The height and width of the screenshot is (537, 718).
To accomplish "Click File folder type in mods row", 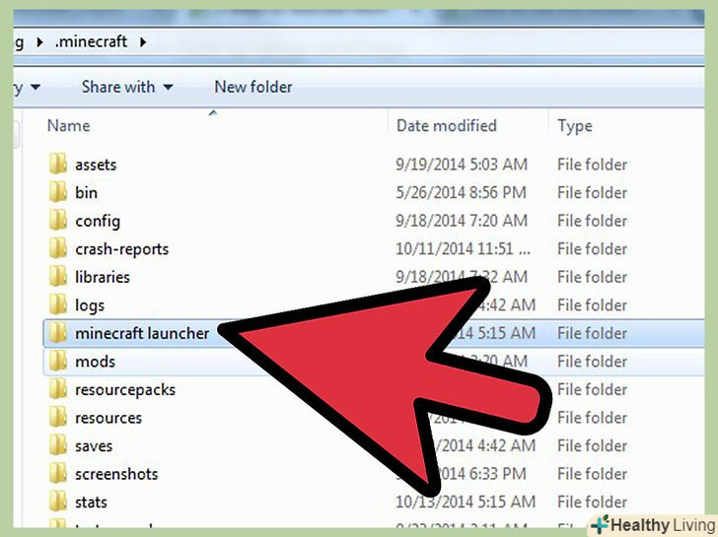I will point(592,361).
